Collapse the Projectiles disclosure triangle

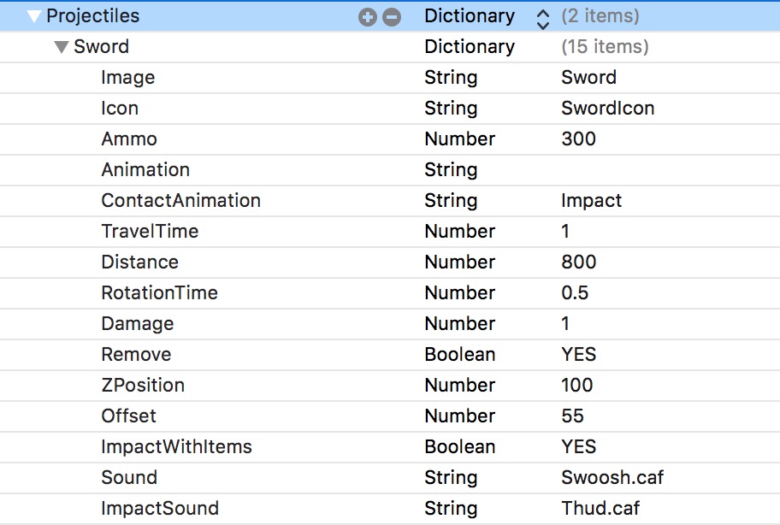point(34,16)
